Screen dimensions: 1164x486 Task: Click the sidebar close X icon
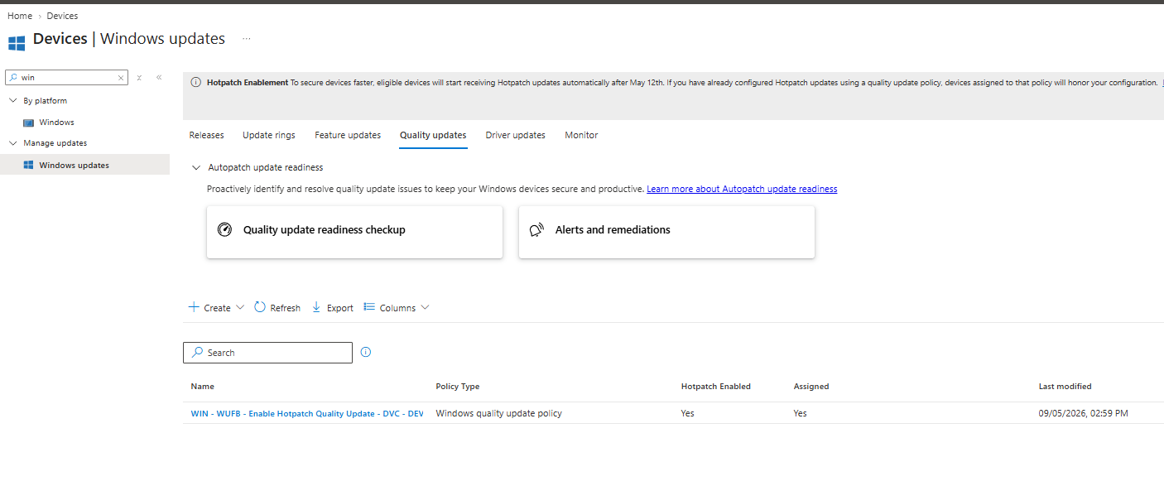pyautogui.click(x=139, y=78)
